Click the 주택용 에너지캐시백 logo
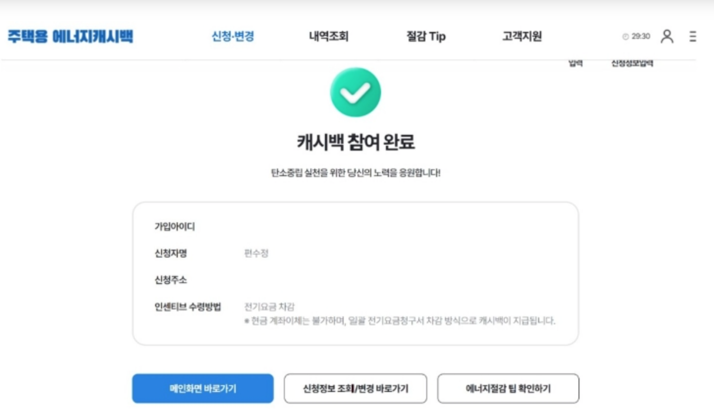 (70, 36)
